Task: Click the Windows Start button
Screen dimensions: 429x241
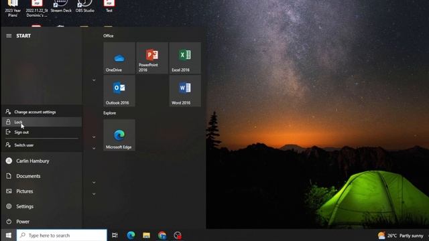Action: coord(9,235)
